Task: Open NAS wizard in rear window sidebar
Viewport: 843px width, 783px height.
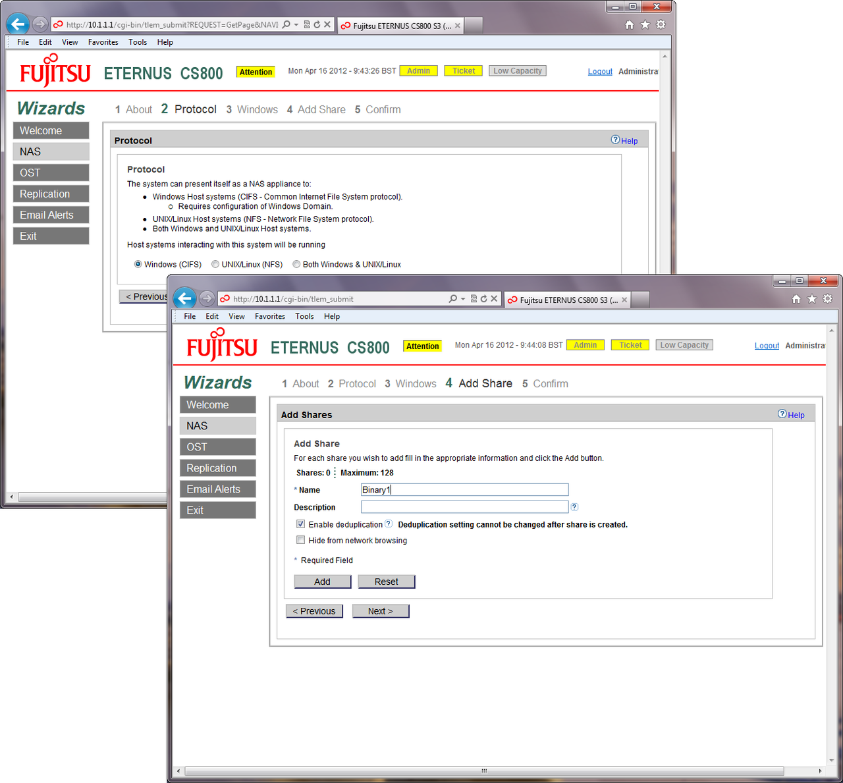Action: (51, 151)
